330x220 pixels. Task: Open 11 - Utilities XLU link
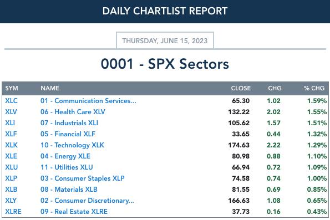coord(67,167)
